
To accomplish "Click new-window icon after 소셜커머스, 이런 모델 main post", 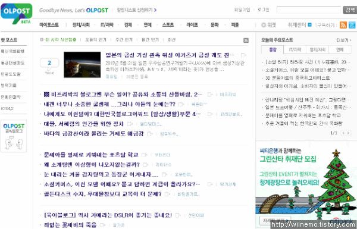I will pos(210,184).
